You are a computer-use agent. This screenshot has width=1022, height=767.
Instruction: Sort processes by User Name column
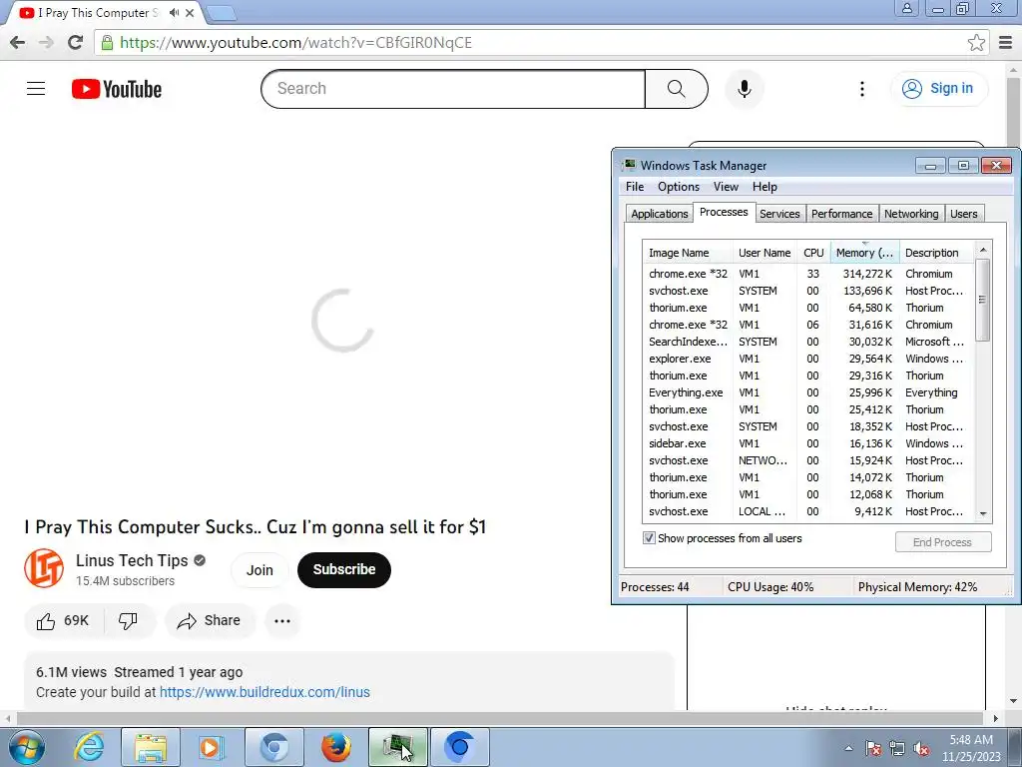point(765,253)
